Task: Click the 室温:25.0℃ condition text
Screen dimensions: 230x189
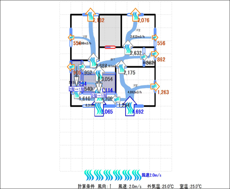Action: 191,186
